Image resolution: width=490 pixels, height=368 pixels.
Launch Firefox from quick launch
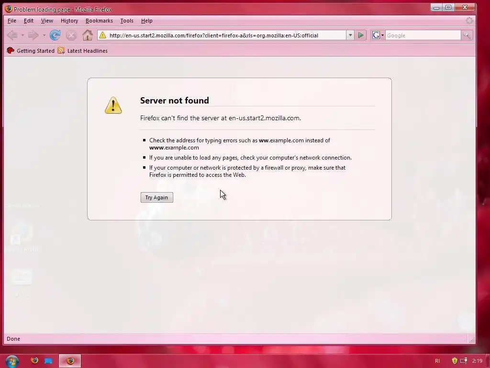34,360
